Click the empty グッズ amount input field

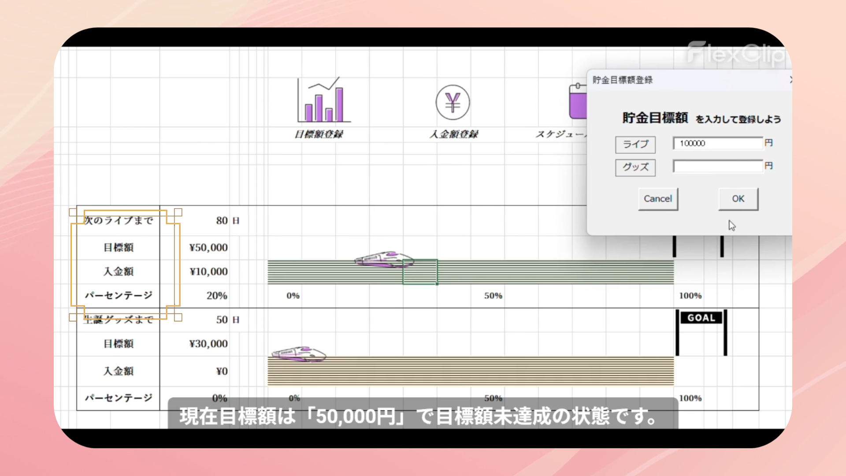pos(717,166)
